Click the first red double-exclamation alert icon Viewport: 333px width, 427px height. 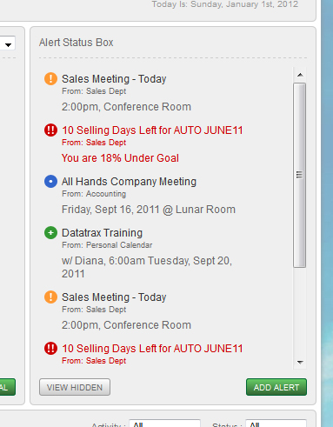[x=50, y=130]
